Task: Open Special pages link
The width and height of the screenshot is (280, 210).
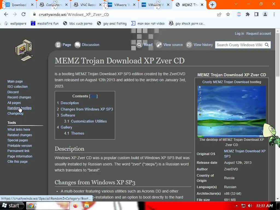Action: (18, 140)
